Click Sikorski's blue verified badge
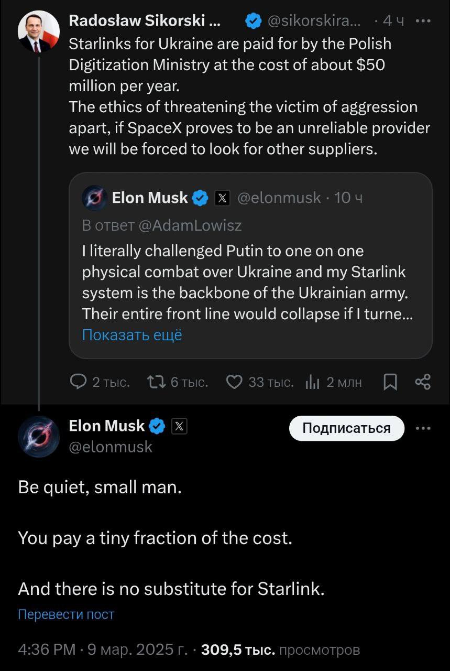This screenshot has height=671, width=450. (254, 21)
